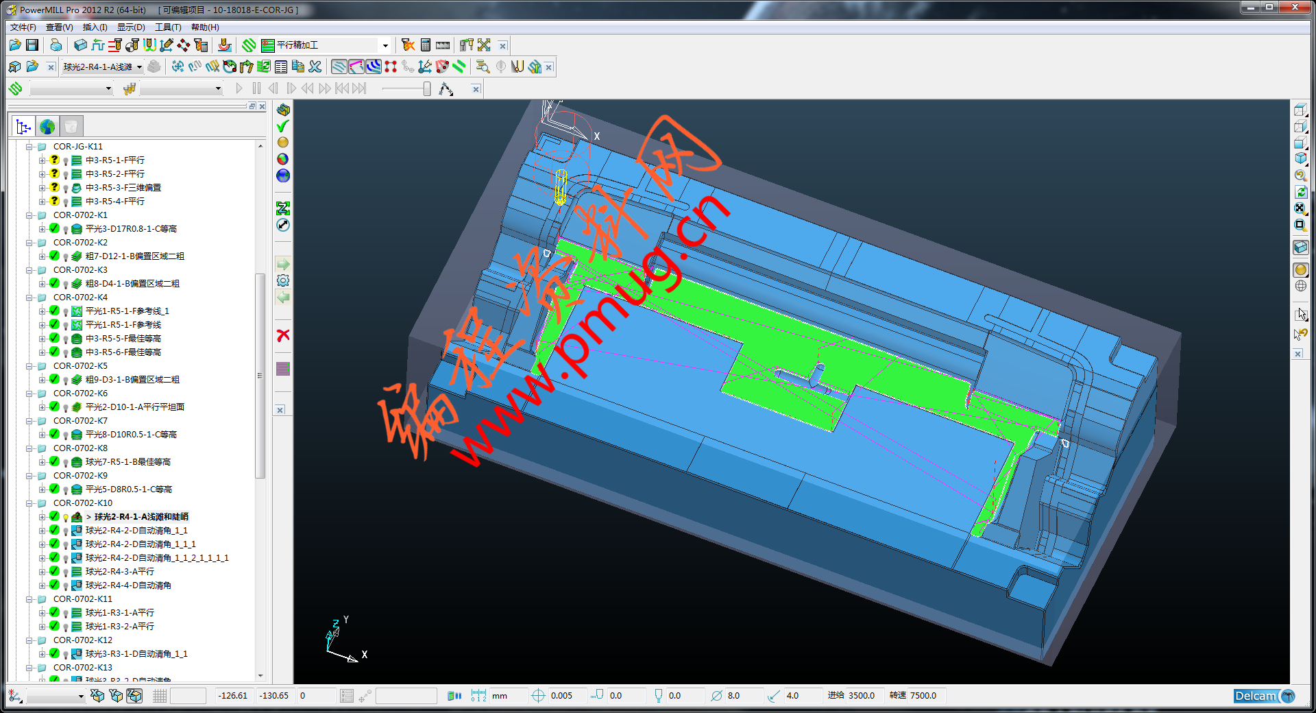Open the calculator icon in the top toolbar
The image size is (1316, 713).
click(x=426, y=45)
